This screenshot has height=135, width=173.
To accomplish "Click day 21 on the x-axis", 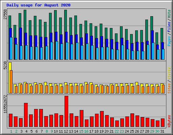I will [x=112, y=131].
